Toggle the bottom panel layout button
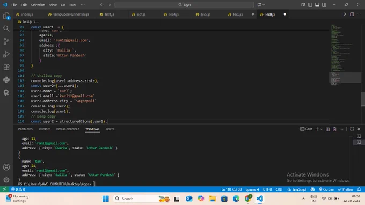This screenshot has width=365, height=205. tap(317, 5)
